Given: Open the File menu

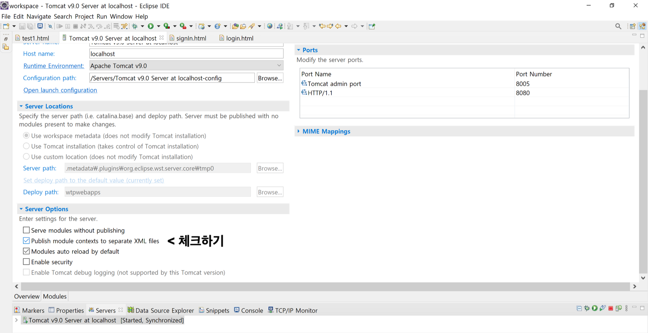Looking at the screenshot, I should [x=6, y=16].
